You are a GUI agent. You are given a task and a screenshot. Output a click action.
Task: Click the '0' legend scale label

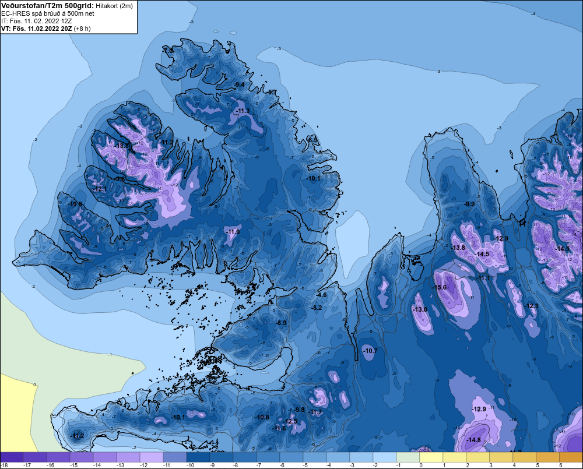421,466
